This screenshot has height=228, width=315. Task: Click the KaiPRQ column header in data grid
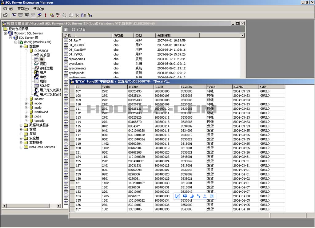pyautogui.click(x=245, y=87)
